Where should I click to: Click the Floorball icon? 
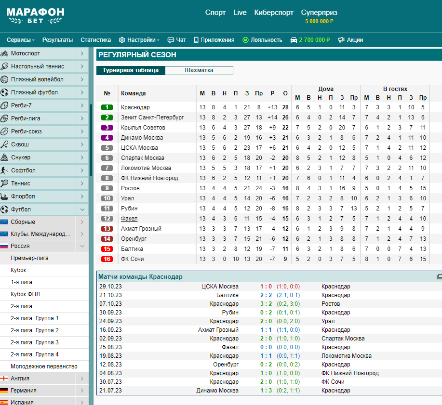[x=4, y=196]
